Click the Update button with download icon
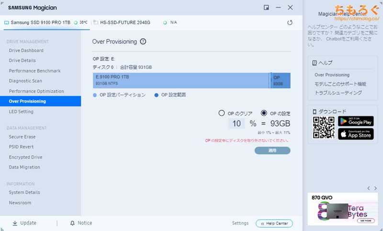Screen dimensions: 383x231 [24, 223]
